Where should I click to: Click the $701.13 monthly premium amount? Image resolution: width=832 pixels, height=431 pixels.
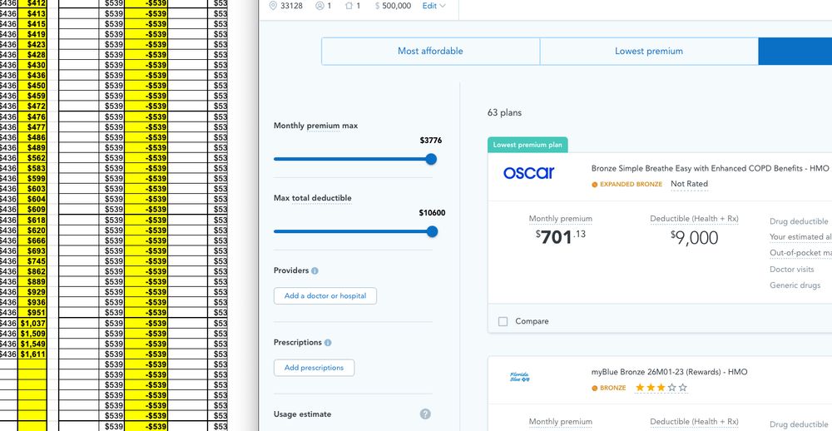(x=560, y=237)
